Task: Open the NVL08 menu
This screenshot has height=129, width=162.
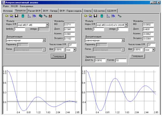Action: pos(14,6)
